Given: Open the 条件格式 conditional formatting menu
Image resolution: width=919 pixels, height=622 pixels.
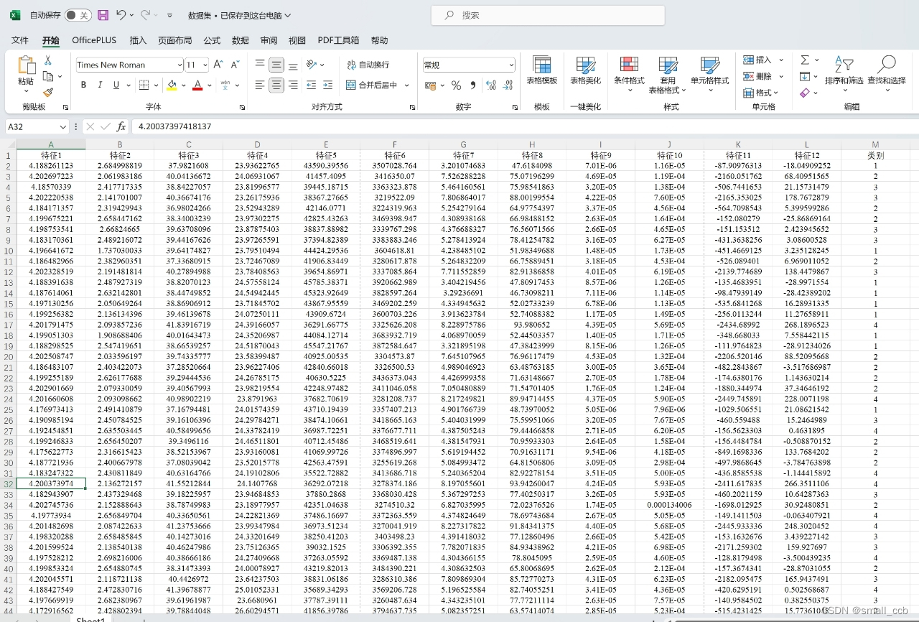Looking at the screenshot, I should click(x=629, y=75).
